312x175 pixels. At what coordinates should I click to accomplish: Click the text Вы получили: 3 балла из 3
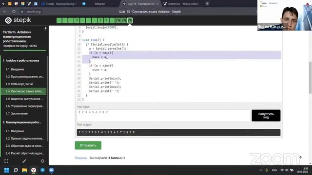point(107,158)
